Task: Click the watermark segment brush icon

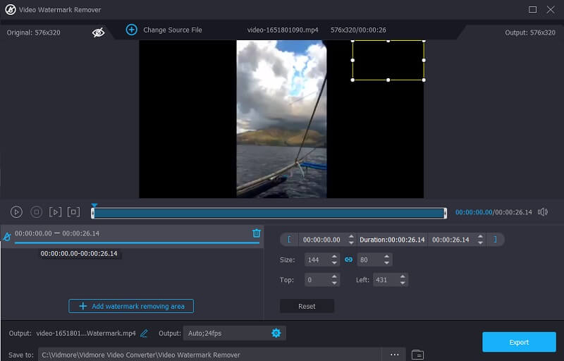Action: [x=7, y=236]
